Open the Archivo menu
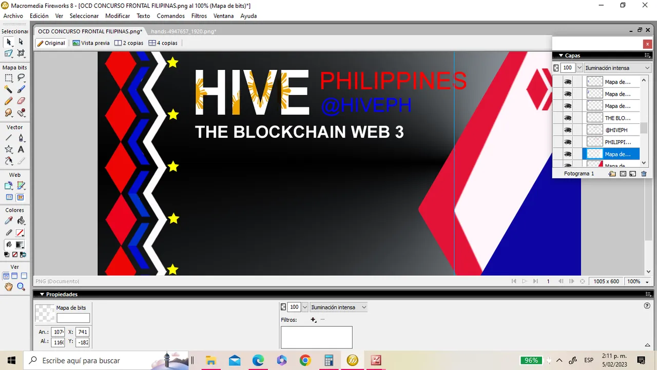The height and width of the screenshot is (370, 657). (x=13, y=16)
